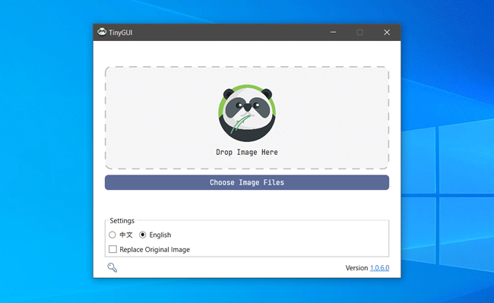Viewport: 494px width, 303px height.
Task: Click the Choose Image Files button
Action: 247,182
